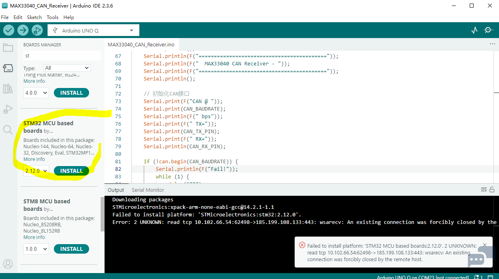Click the STM8 MCU based boards title

pyautogui.click(x=47, y=205)
